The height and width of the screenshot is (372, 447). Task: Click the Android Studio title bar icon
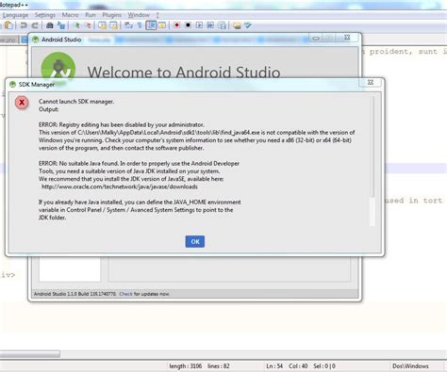pos(36,40)
